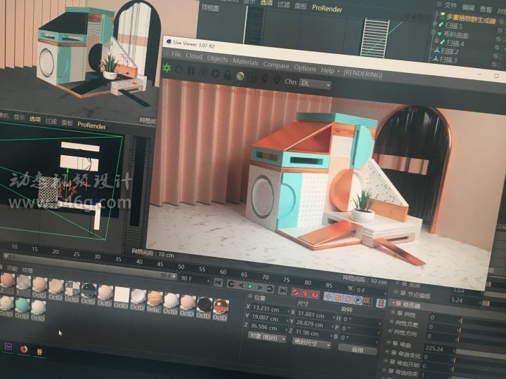
Task: Play animation backward arrow
Action: [x=241, y=285]
